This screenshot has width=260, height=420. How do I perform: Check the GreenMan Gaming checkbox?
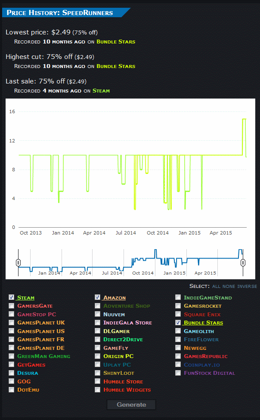11,356
